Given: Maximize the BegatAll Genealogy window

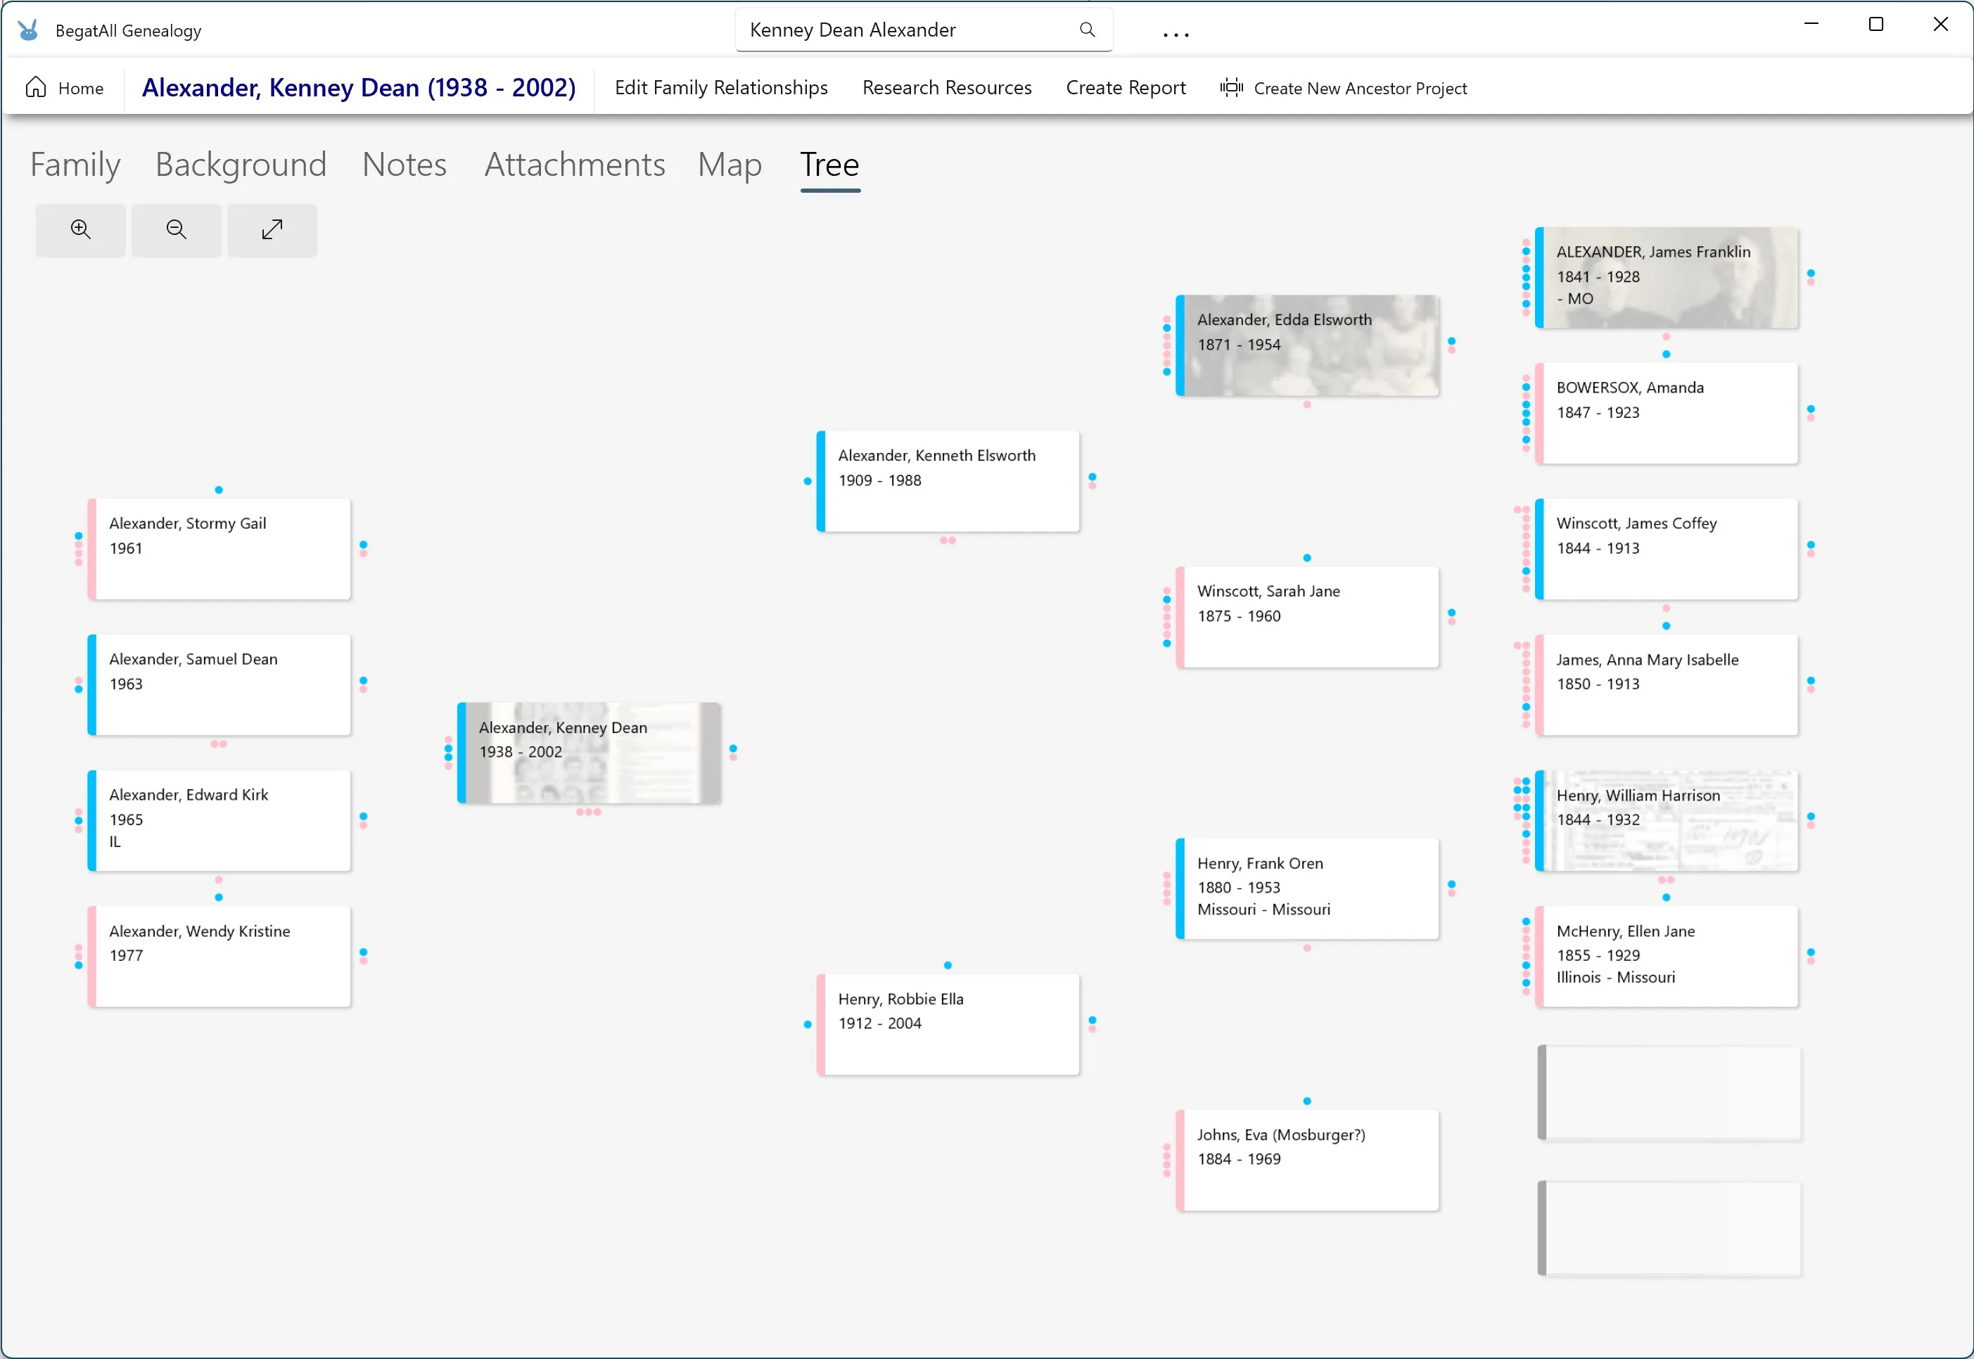Looking at the screenshot, I should (x=1876, y=24).
